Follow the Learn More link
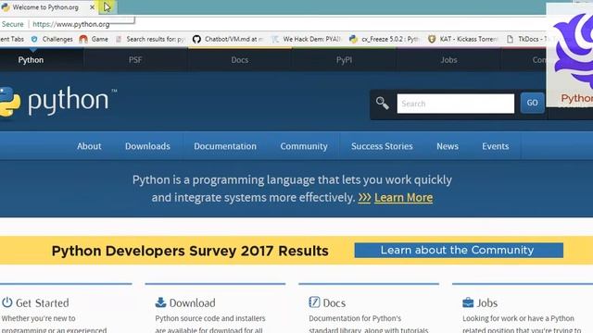Image resolution: width=593 pixels, height=333 pixels. pos(403,197)
